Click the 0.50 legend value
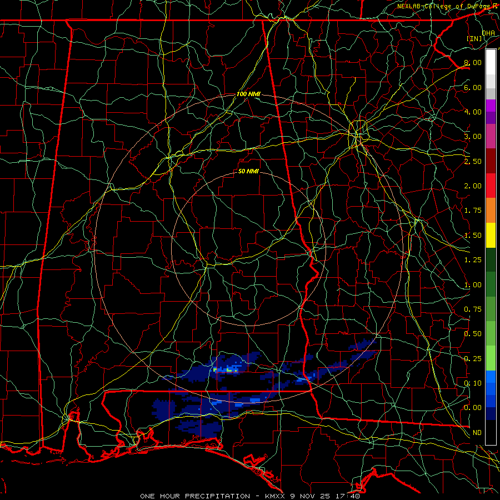 coord(473,334)
